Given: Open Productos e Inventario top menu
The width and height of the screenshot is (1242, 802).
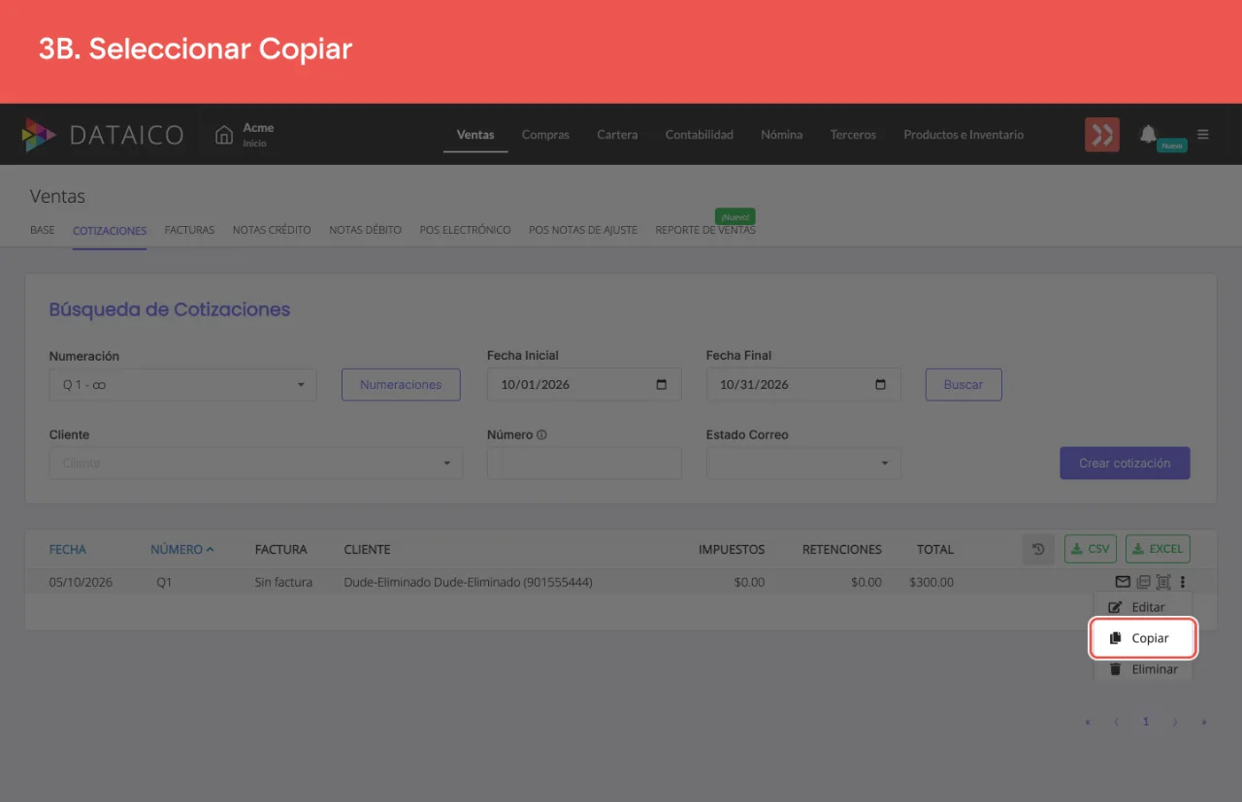Looking at the screenshot, I should pos(964,135).
